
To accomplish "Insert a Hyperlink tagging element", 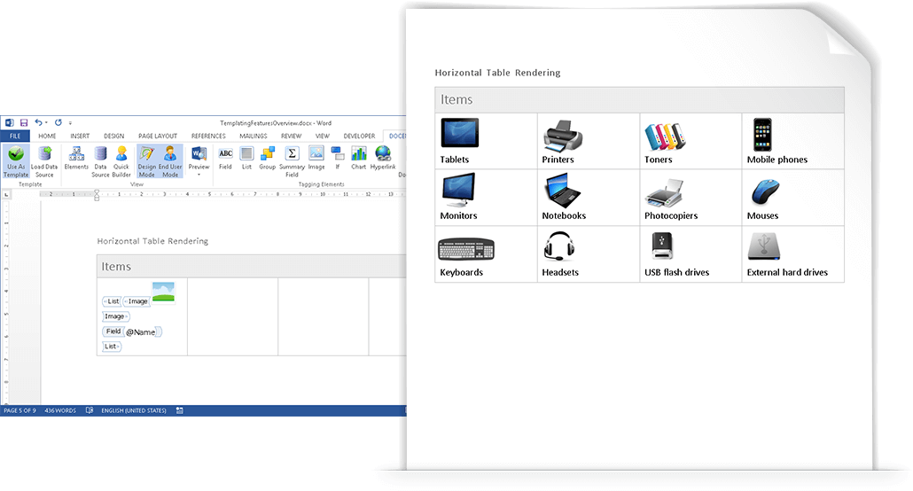I will pos(383,158).
